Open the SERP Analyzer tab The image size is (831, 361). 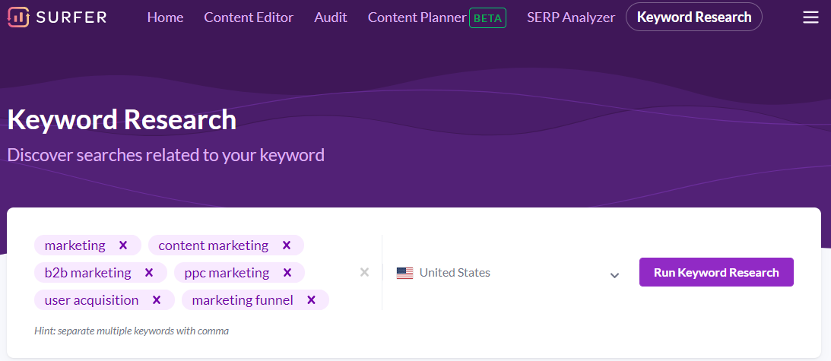click(571, 17)
